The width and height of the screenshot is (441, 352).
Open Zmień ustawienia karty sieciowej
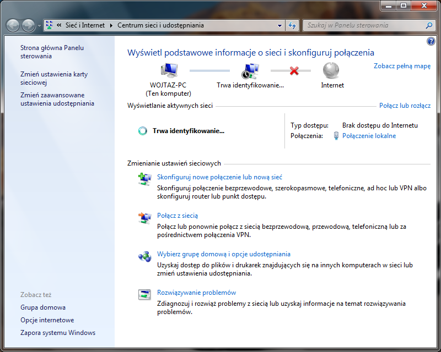[54, 78]
